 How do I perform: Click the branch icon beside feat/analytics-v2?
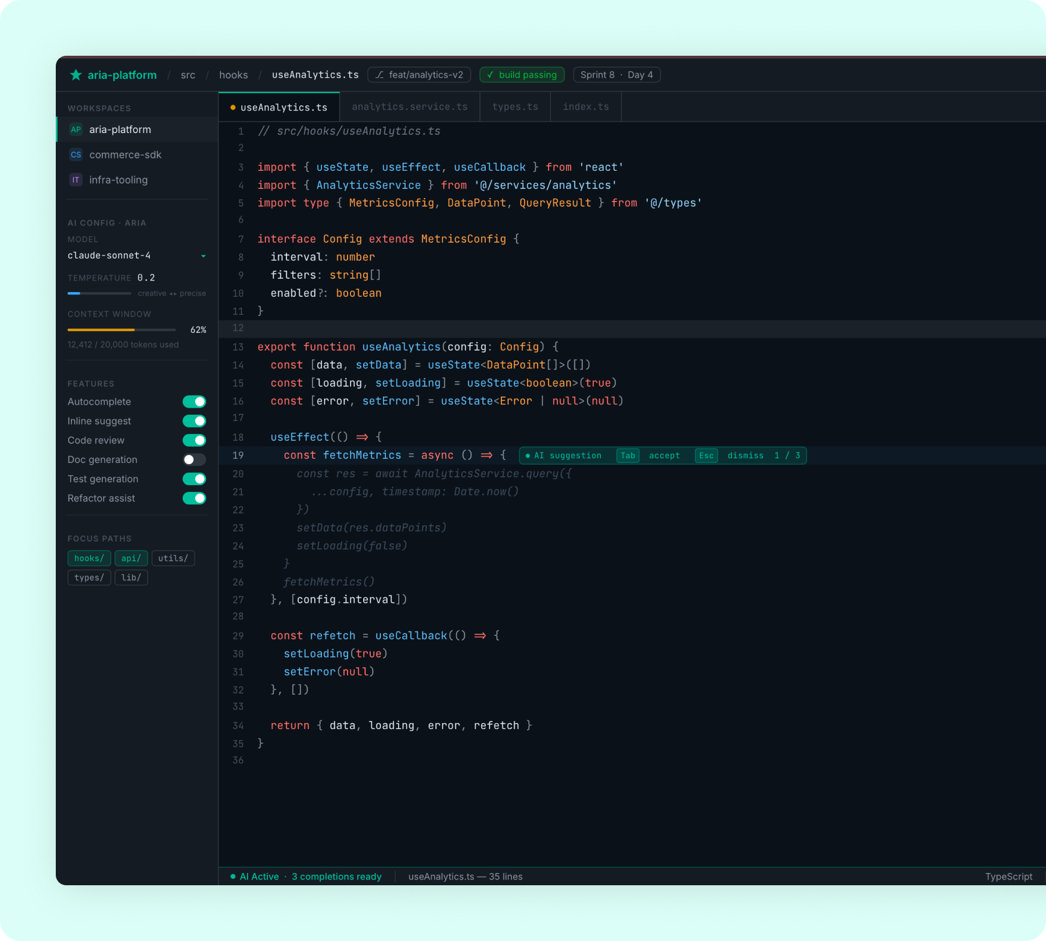pyautogui.click(x=381, y=74)
